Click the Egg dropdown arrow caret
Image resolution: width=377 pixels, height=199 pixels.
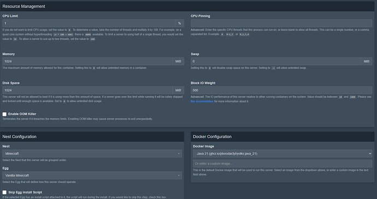point(179,175)
